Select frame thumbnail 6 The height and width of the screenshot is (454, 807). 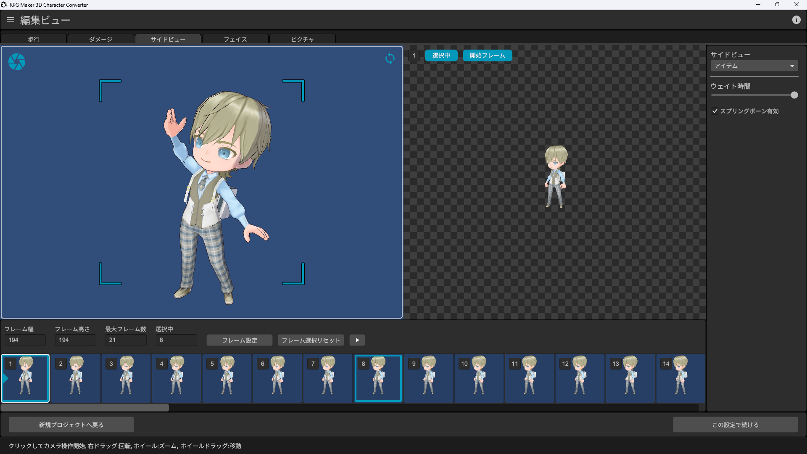tap(277, 378)
